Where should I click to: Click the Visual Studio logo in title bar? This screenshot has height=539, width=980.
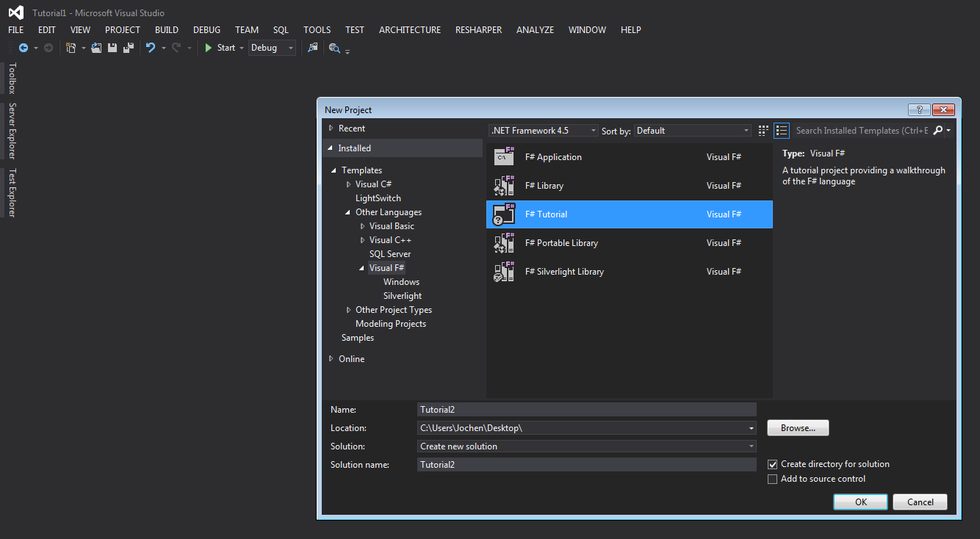click(x=16, y=12)
